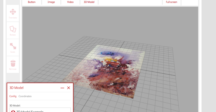
Task: Open the 3D Model Example selector
Action: click(40, 110)
